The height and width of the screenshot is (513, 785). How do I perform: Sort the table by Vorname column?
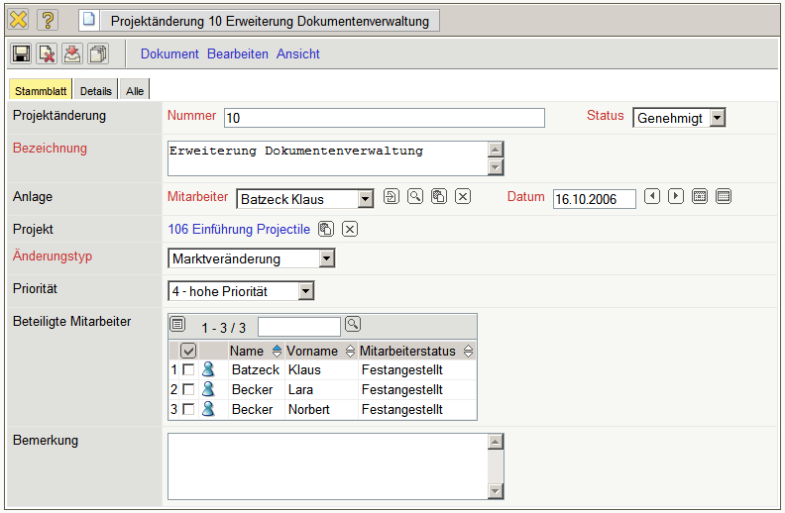[x=312, y=351]
